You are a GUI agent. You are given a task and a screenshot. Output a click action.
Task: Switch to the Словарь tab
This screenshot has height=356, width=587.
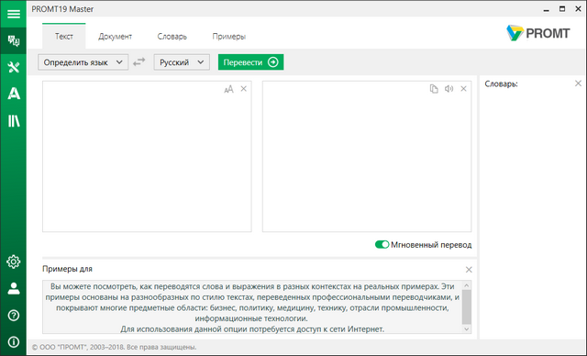(x=172, y=37)
